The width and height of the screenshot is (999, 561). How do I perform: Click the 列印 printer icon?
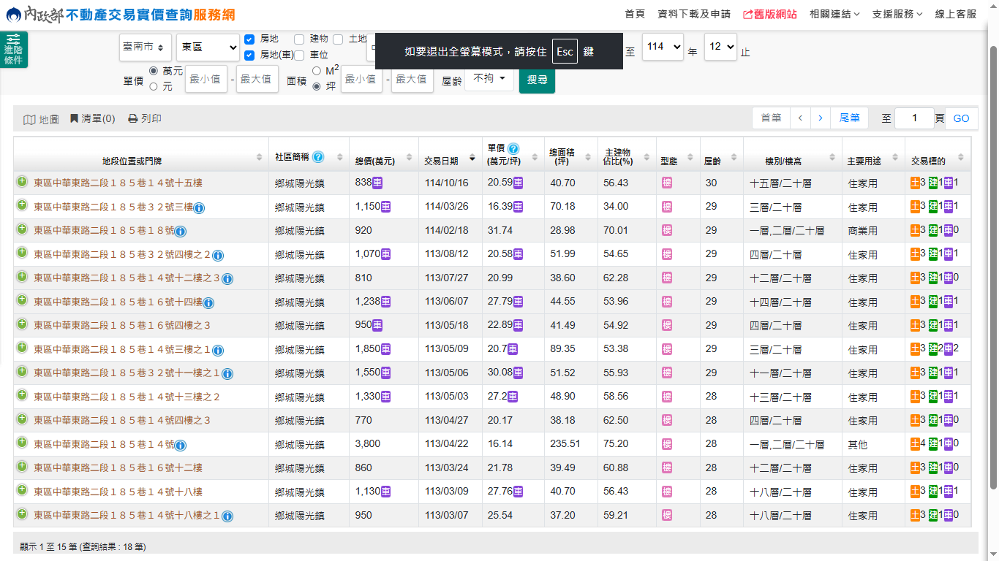coord(133,118)
